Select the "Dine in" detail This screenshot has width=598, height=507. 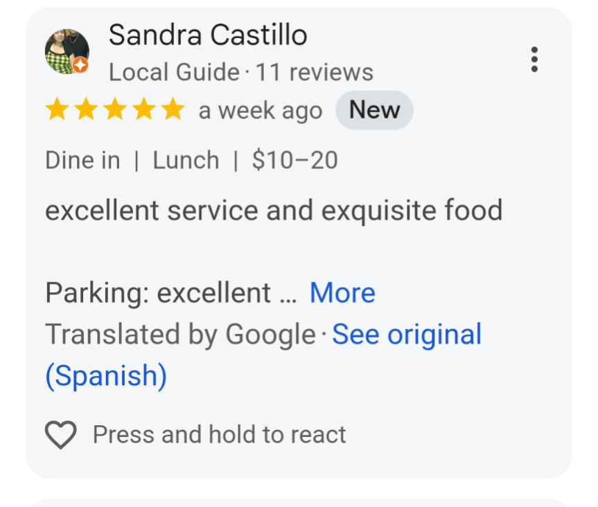pos(82,161)
